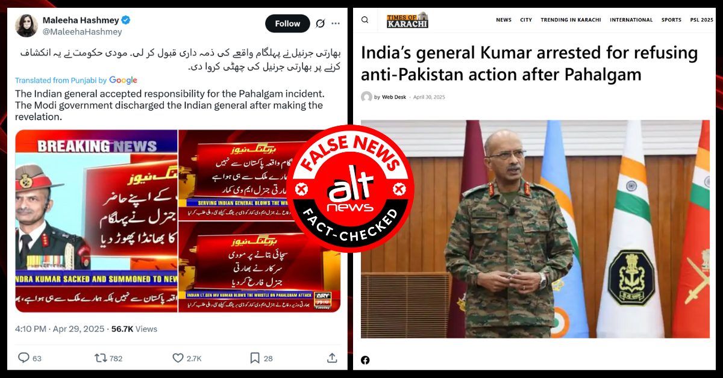Open the NEWS menu item
This screenshot has width=723, height=378.
click(504, 20)
